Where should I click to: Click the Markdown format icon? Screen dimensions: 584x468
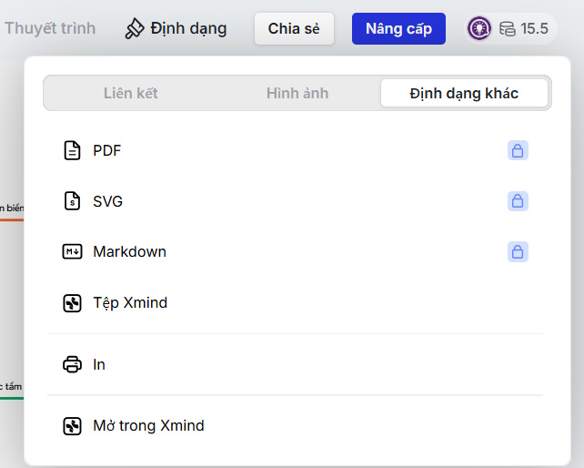click(72, 251)
